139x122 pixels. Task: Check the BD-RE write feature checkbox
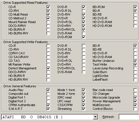click(135, 49)
